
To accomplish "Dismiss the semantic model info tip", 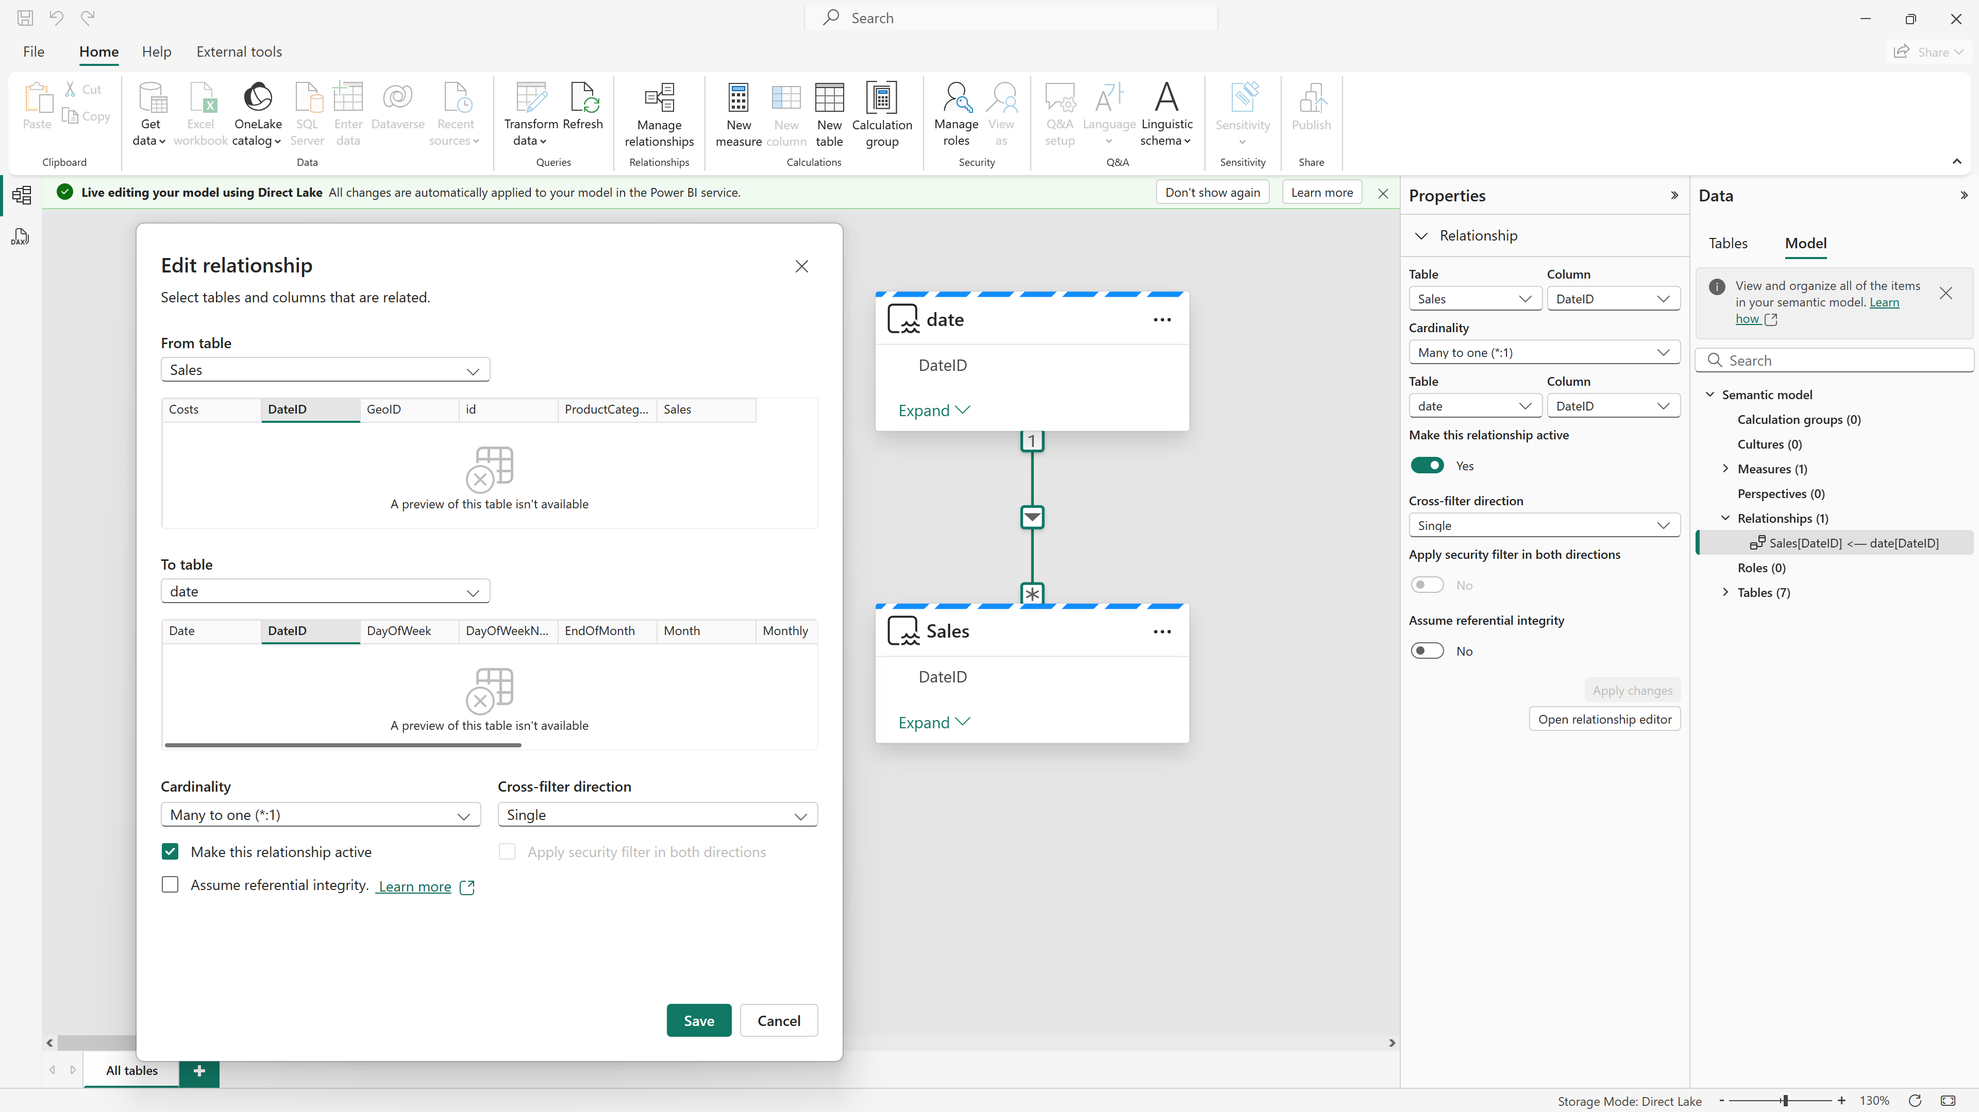I will coord(1945,294).
